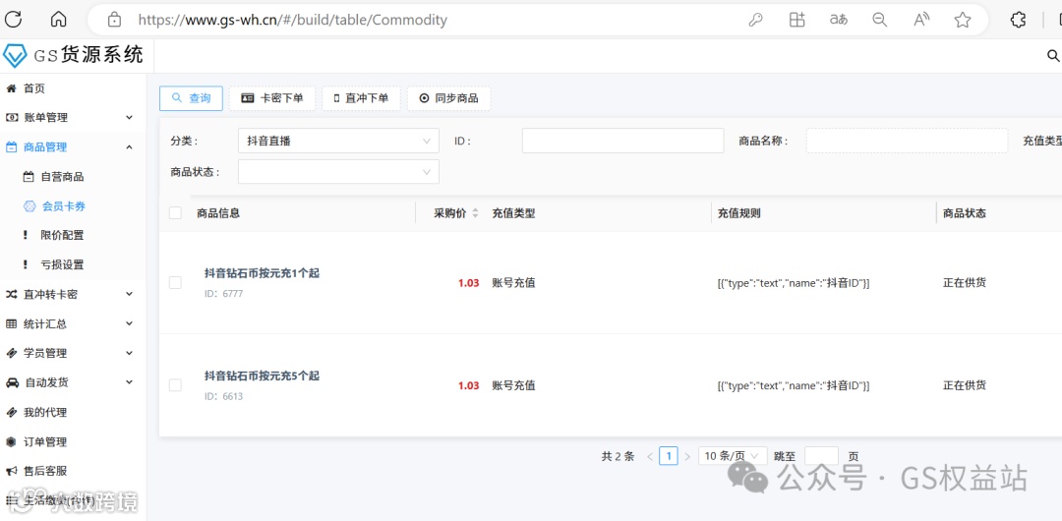Add page to favorites star icon
This screenshot has width=1062, height=521.
(963, 20)
